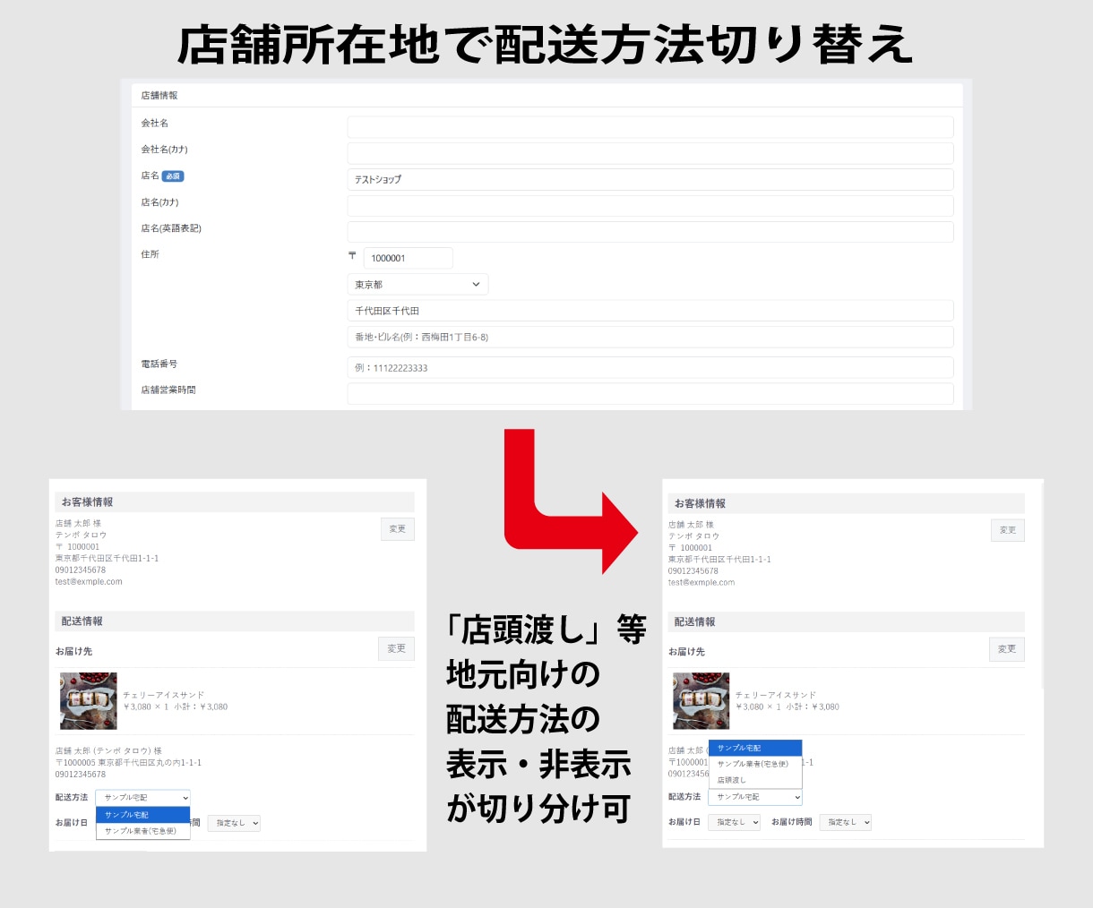The width and height of the screenshot is (1093, 908).
Task: Select サンプル業者(宅急便) option in right panel list
Action: point(755,764)
